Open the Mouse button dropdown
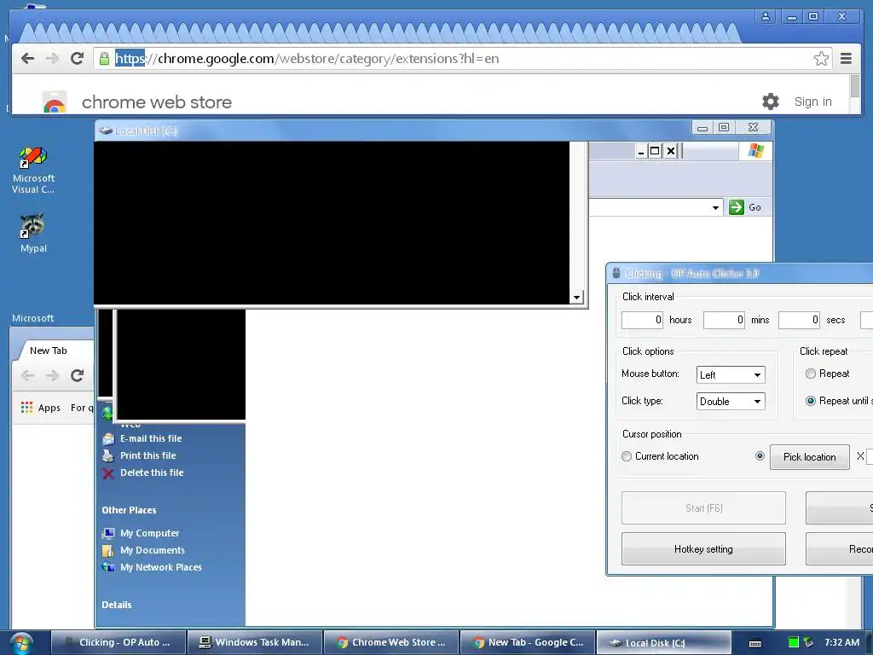The width and height of the screenshot is (873, 655). 731,375
